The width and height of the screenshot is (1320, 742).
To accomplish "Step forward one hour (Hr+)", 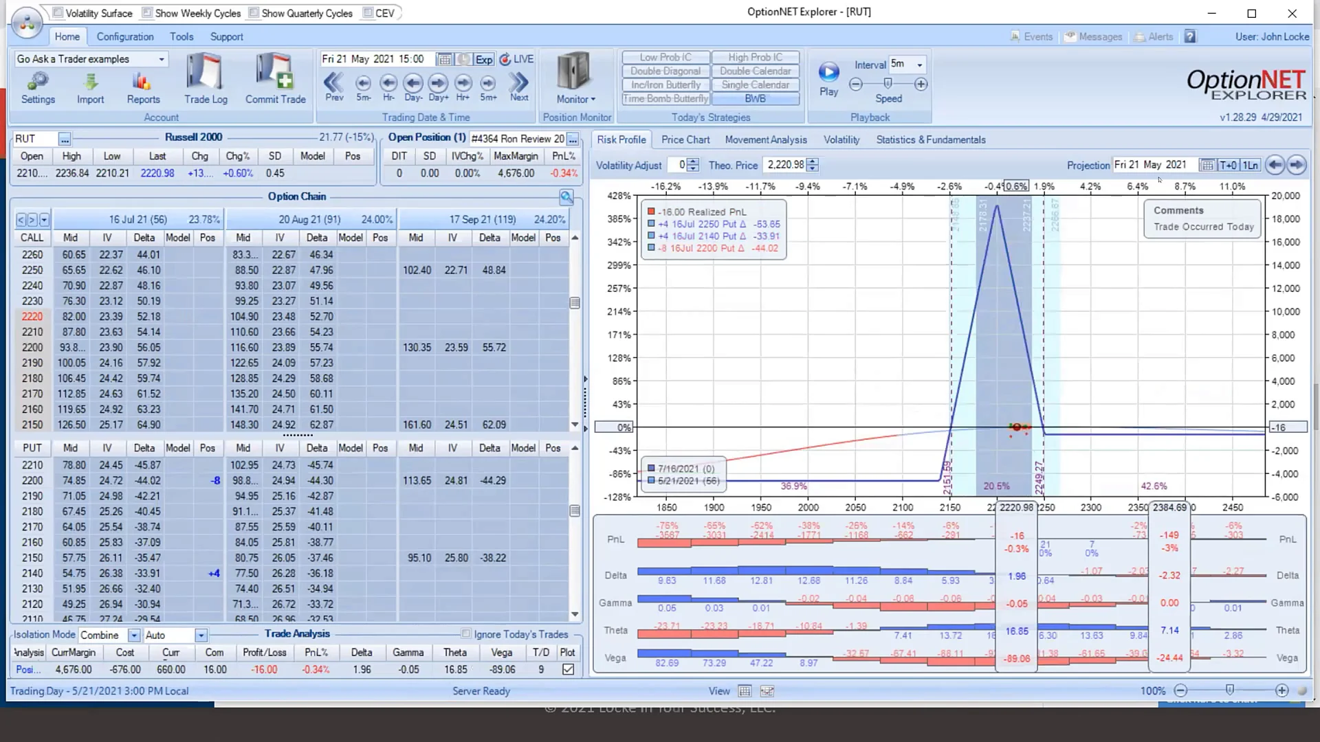I will click(463, 87).
